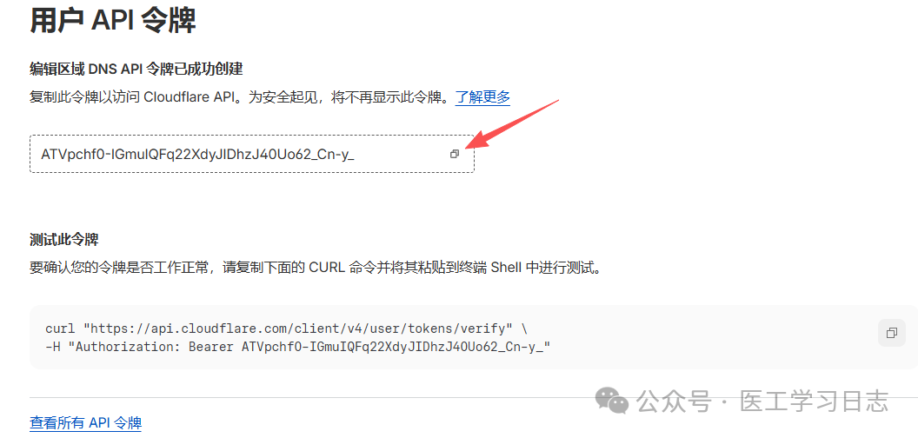This screenshot has width=918, height=438.
Task: Click the horizontal divider above the token list link
Action: pos(459,398)
